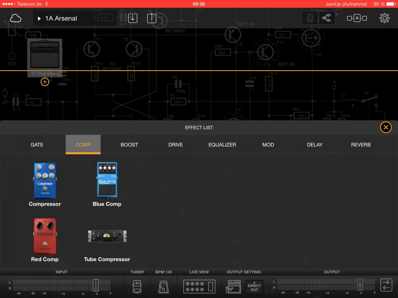Open the settings gear

[x=385, y=18]
